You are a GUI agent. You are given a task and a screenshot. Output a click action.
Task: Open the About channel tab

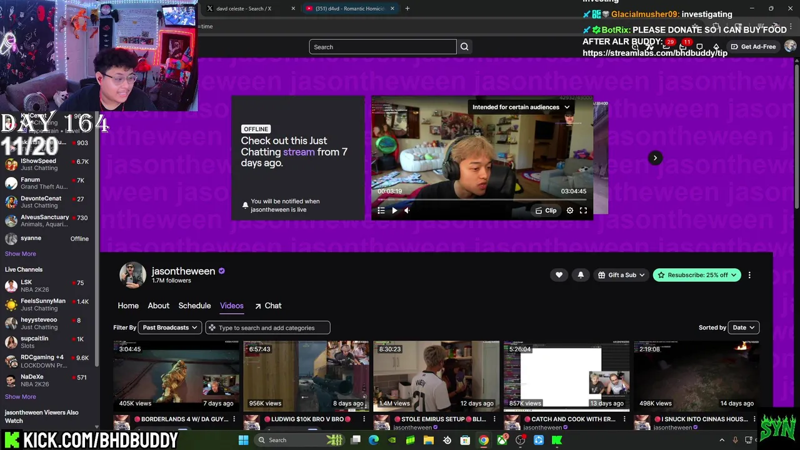[158, 306]
